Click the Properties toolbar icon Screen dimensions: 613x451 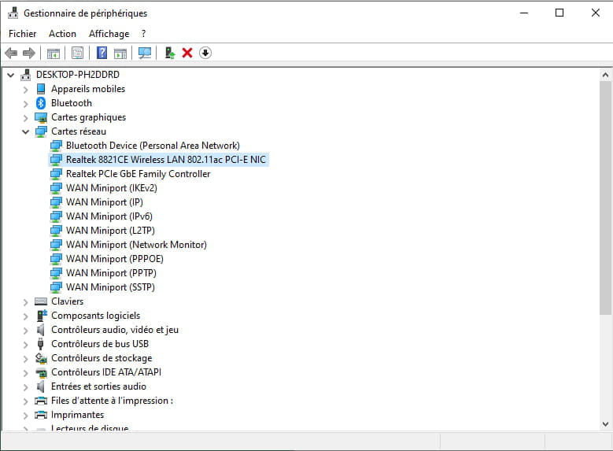77,53
